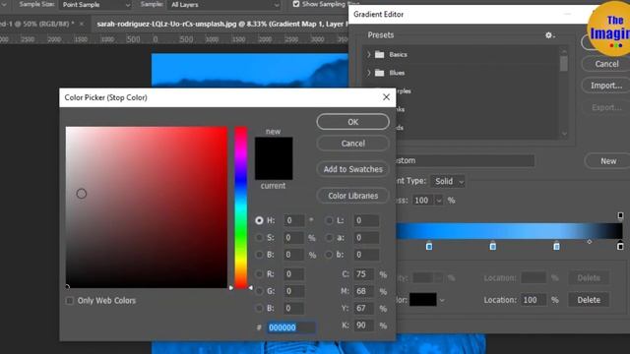
Task: Open the stop Color swatch dropdown arrow
Action: 442,300
